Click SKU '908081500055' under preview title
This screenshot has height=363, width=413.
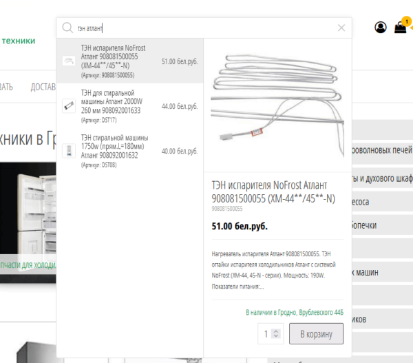(227, 209)
